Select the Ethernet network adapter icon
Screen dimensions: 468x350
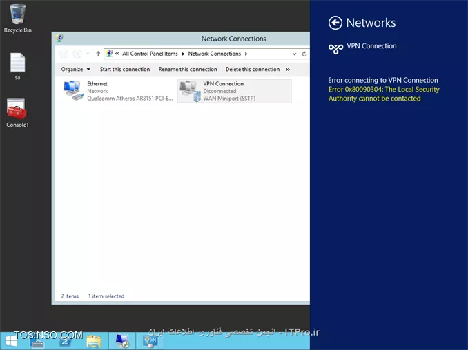pos(73,90)
